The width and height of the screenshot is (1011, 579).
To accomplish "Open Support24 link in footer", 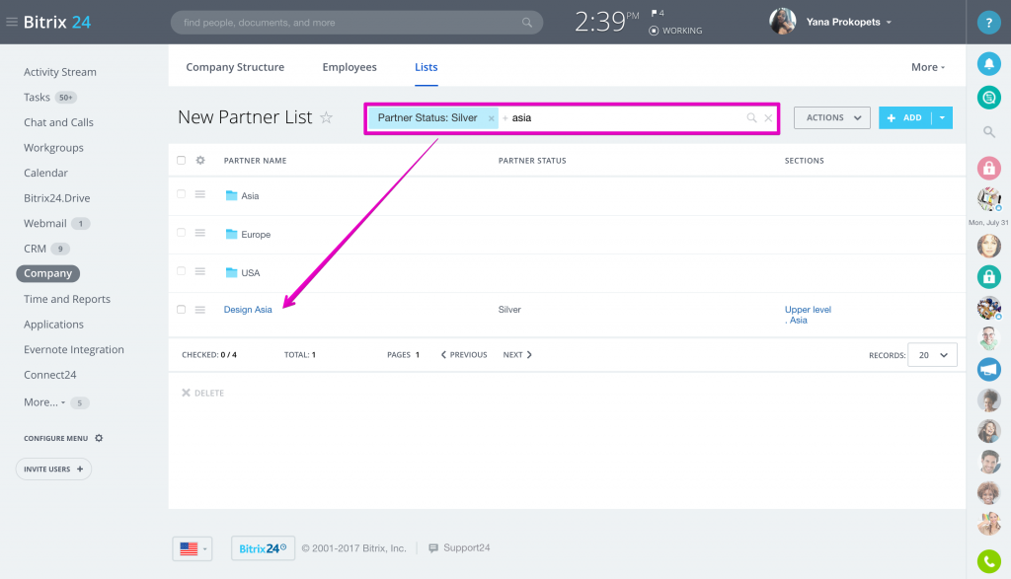I will [459, 548].
